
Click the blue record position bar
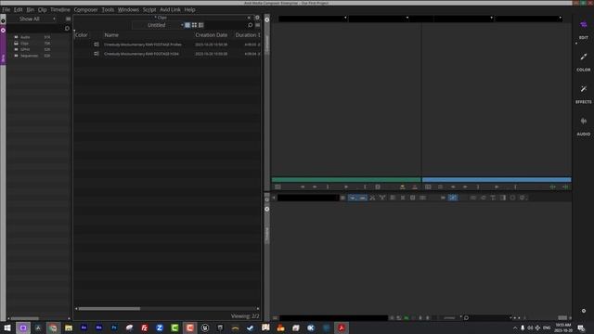coord(497,180)
